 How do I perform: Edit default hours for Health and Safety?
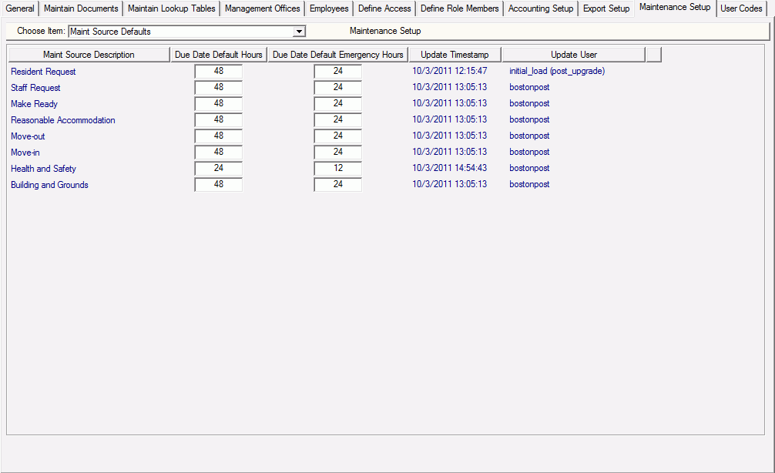[x=219, y=169]
